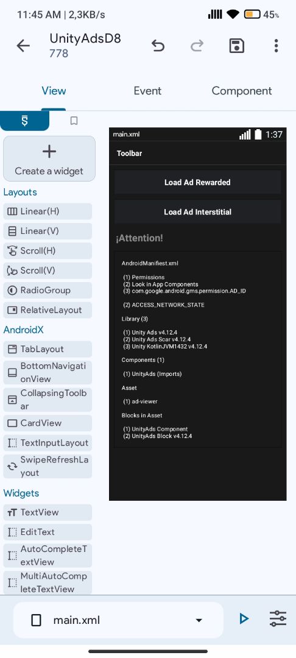
Task: Choose the EditText widget
Action: [x=48, y=532]
